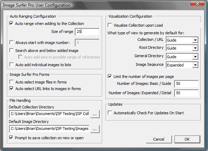This screenshot has width=208, height=151.
Task: Cancel the configuration dialog
Action: coord(159,139)
